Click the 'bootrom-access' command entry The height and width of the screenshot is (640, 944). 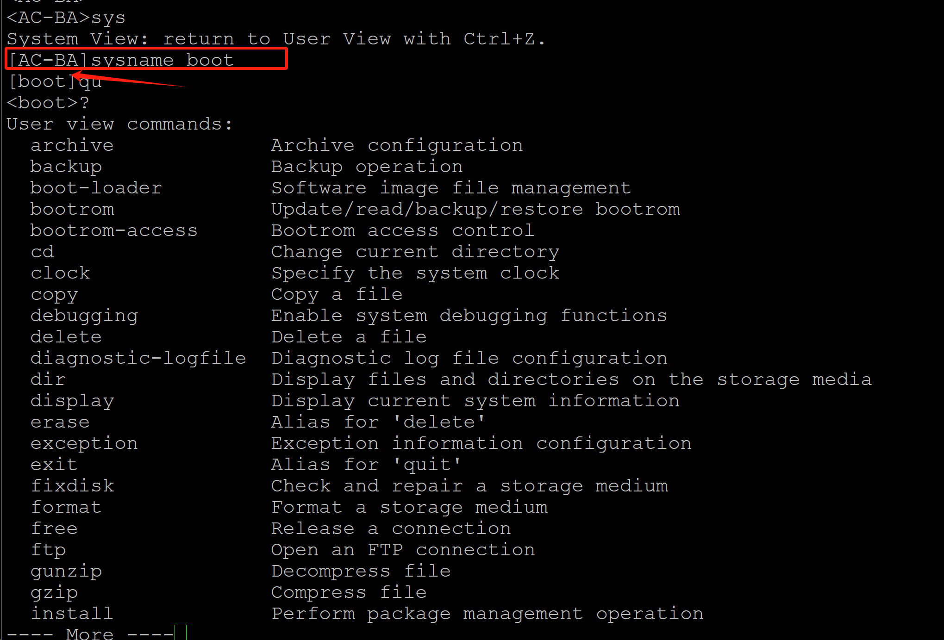pyautogui.click(x=114, y=231)
